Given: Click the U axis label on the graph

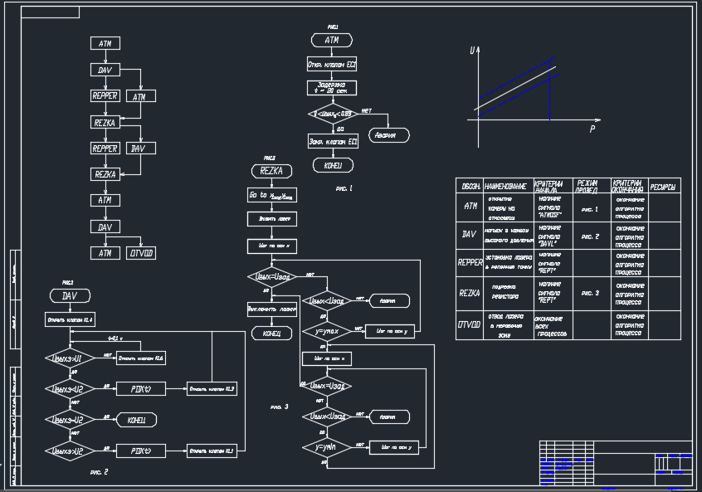Looking at the screenshot, I should 472,51.
